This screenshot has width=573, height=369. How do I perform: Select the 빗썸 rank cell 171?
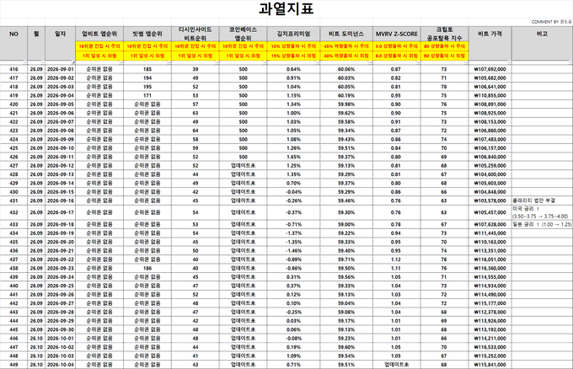click(x=147, y=95)
